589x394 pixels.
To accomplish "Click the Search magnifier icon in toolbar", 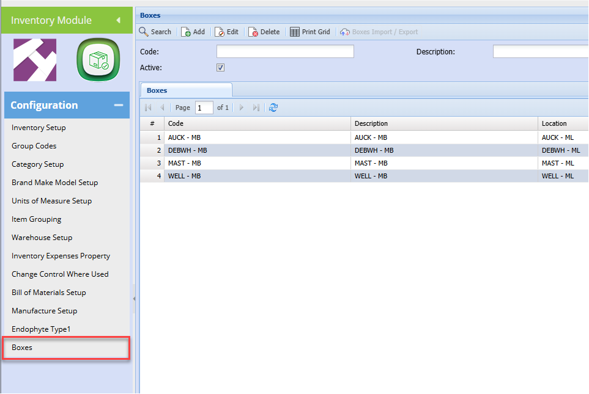I will (144, 32).
